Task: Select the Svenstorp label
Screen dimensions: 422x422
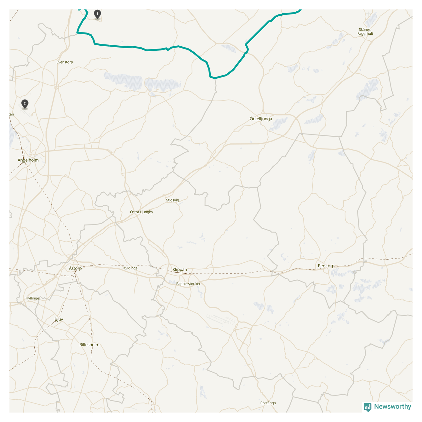Action: click(x=65, y=62)
